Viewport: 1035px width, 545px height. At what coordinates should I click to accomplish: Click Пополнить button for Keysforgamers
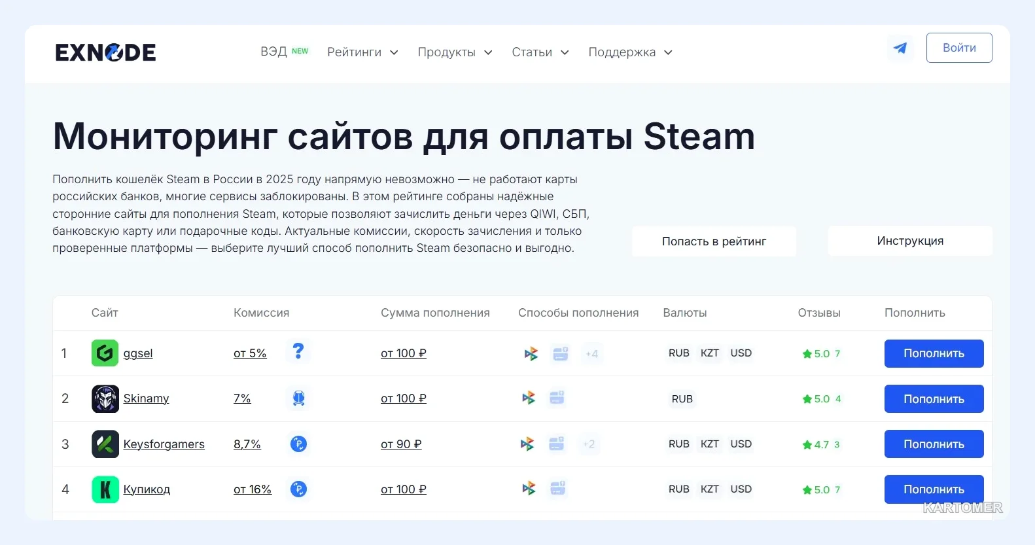934,444
